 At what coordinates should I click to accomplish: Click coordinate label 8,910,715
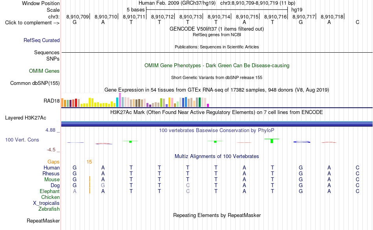click(247, 17)
